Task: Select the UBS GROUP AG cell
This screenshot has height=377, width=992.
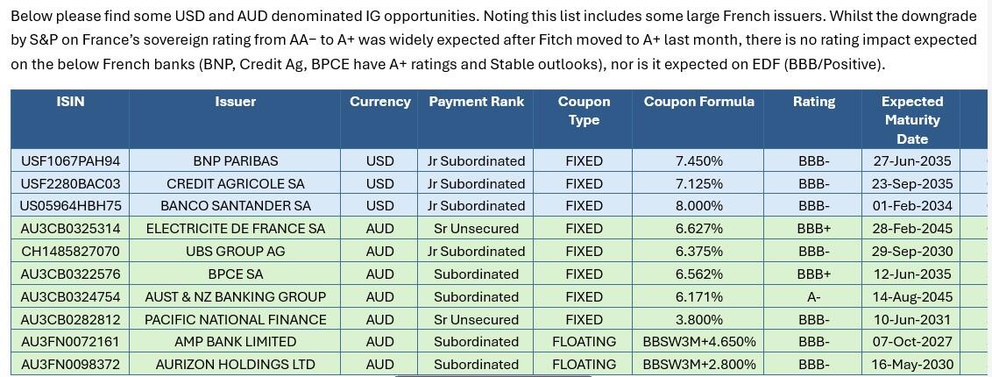Action: (235, 251)
